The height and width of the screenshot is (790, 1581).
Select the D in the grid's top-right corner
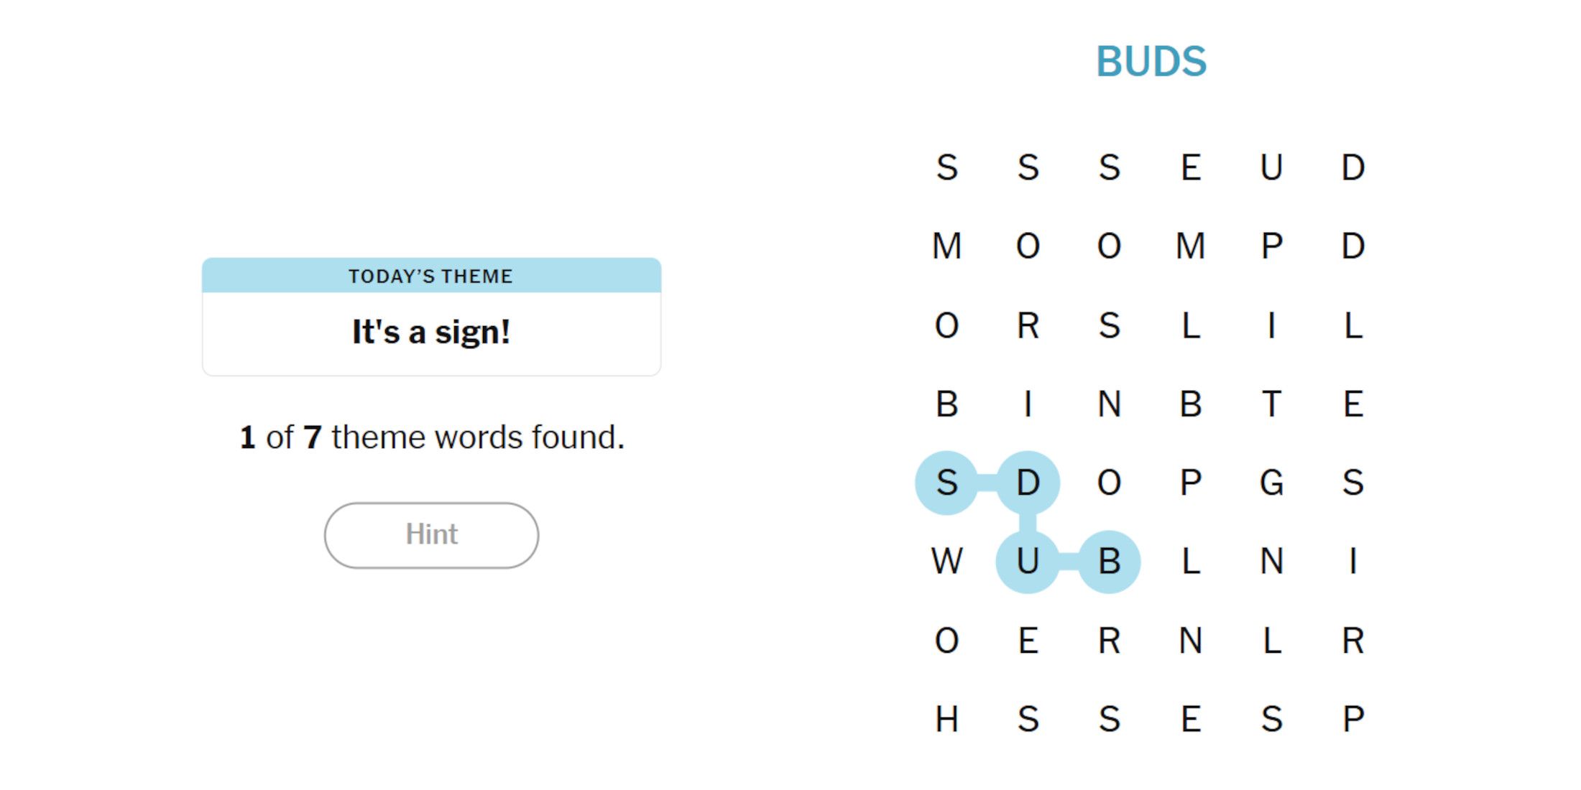(x=1352, y=167)
